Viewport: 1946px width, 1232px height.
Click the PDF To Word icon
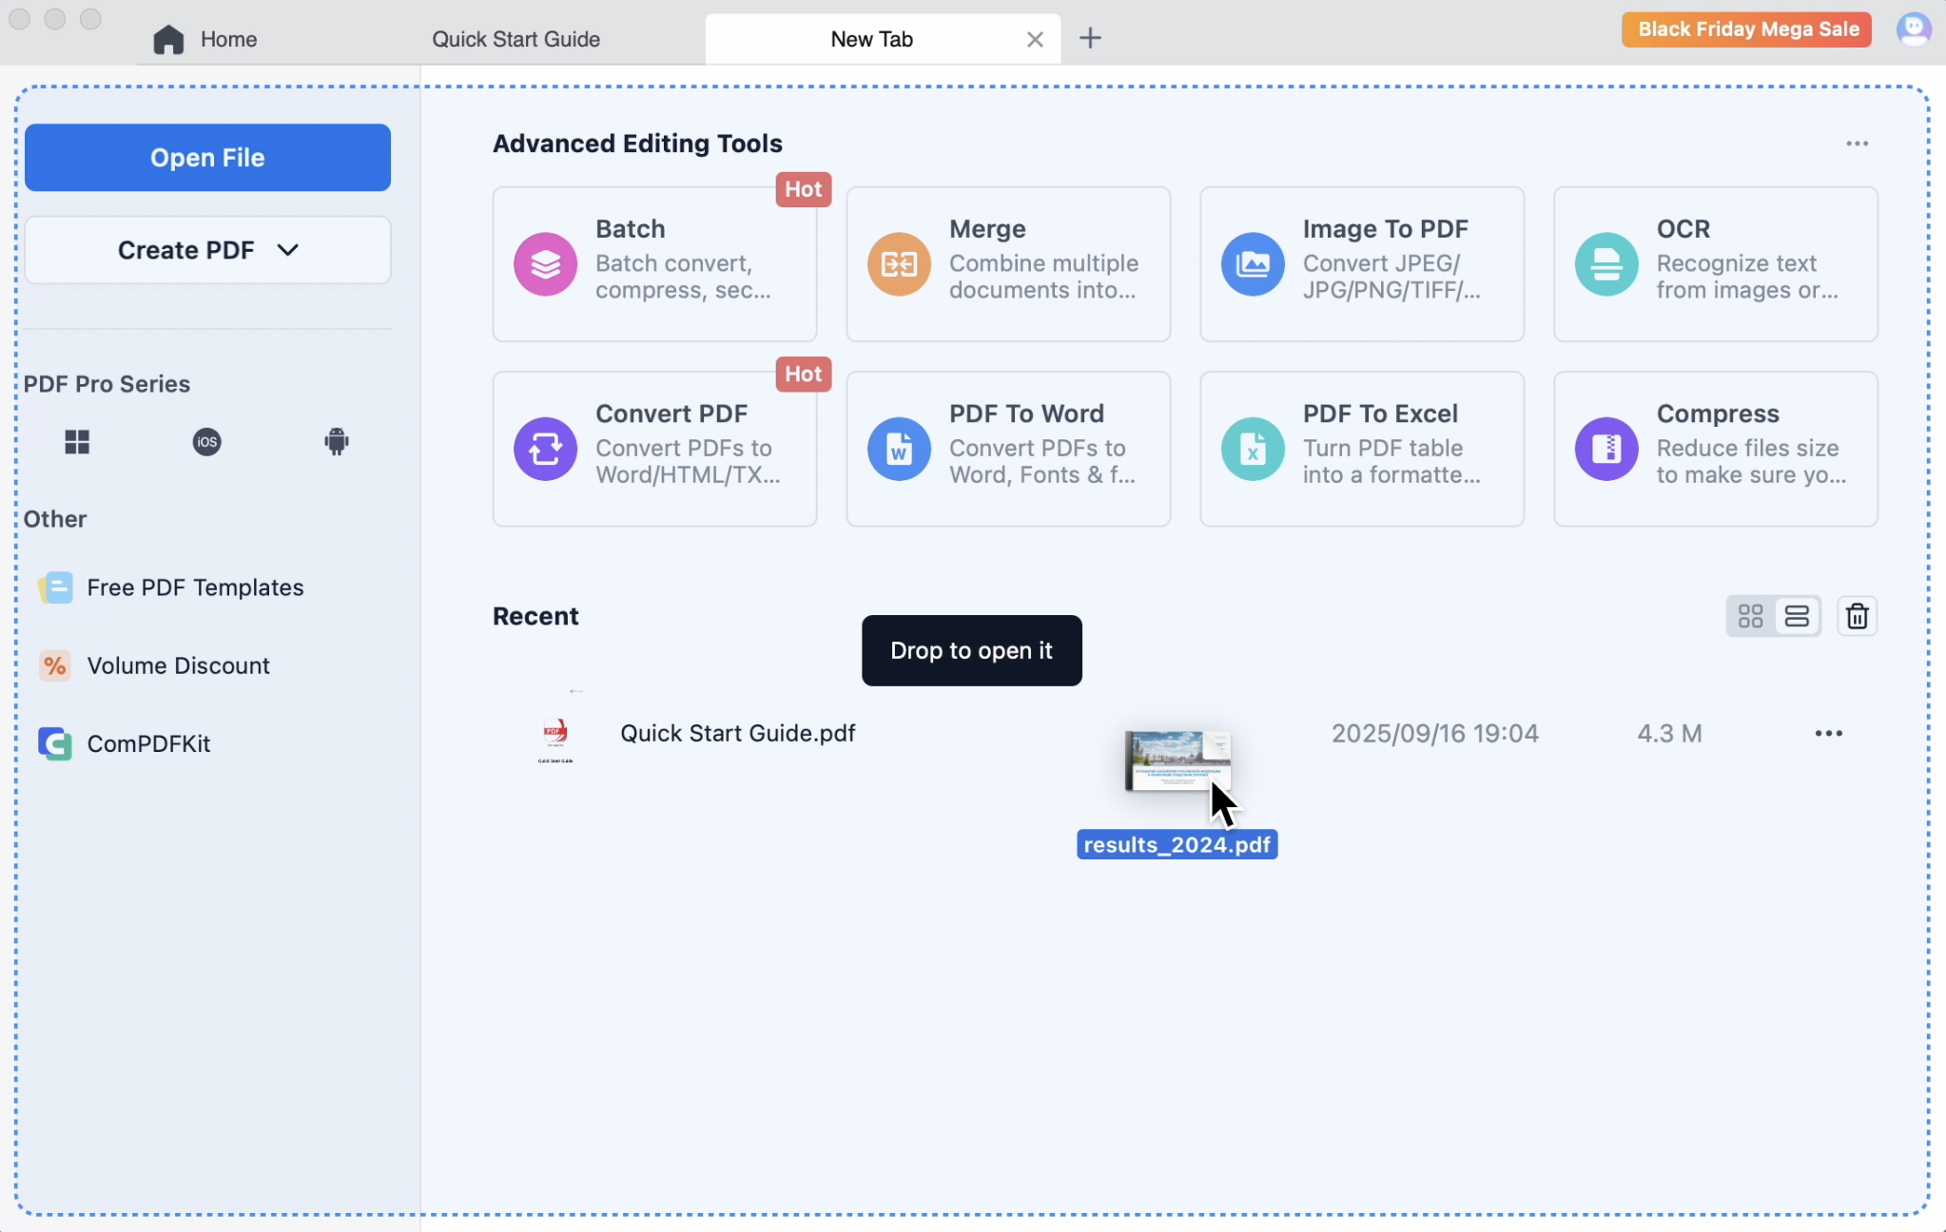[898, 448]
